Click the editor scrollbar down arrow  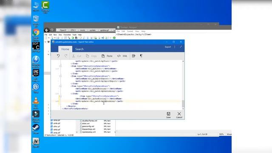183,109
